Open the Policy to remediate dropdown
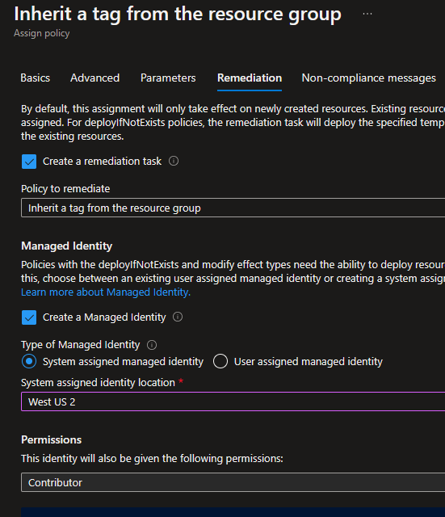The image size is (445, 517). (x=233, y=208)
